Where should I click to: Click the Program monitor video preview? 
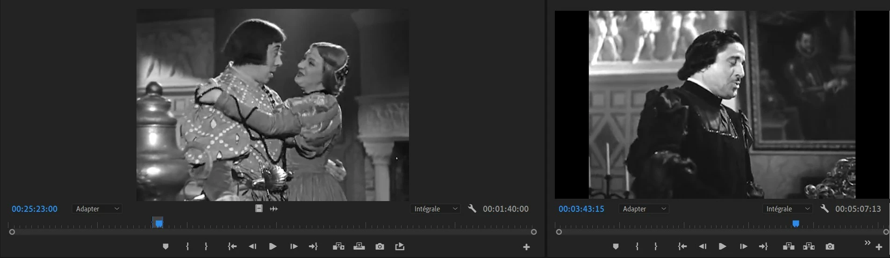[x=722, y=105]
